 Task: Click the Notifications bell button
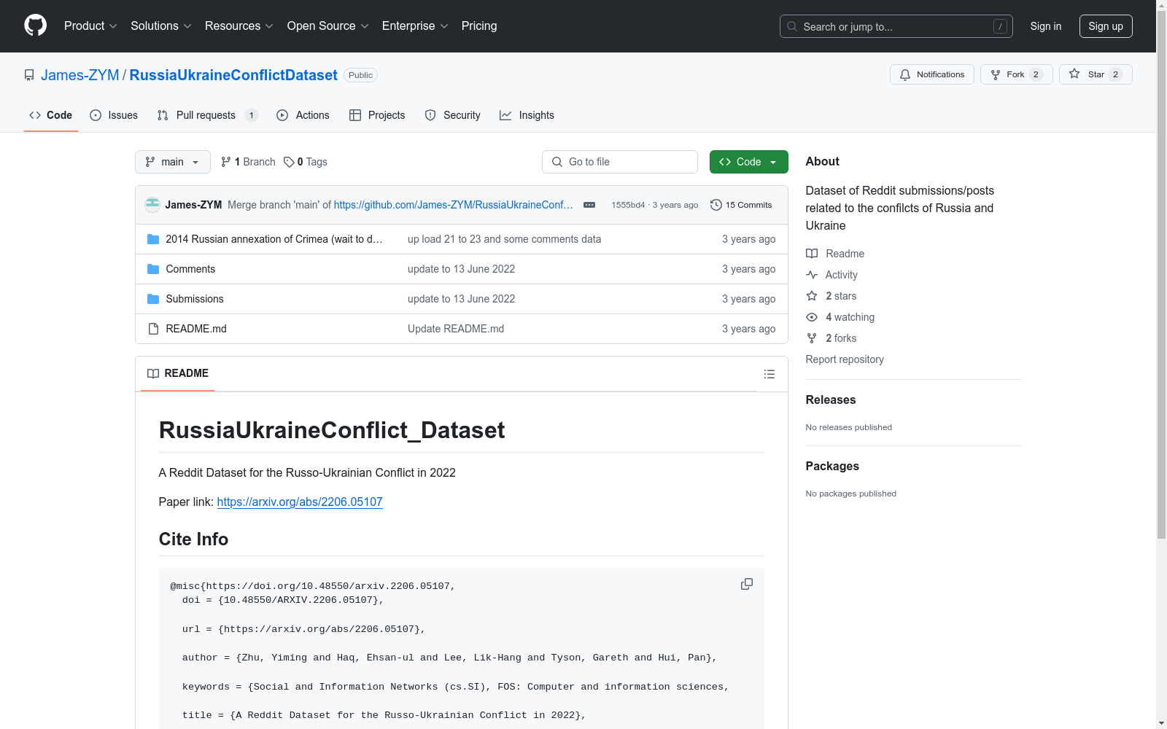tap(931, 74)
